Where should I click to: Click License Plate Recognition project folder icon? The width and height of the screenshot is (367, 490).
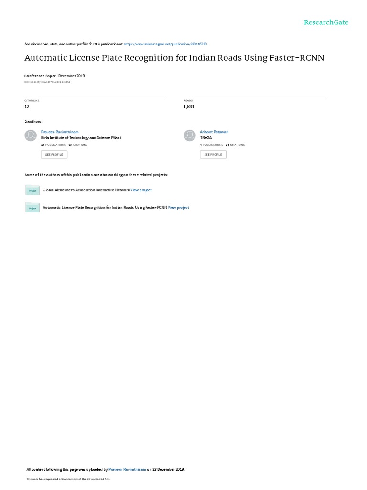(x=32, y=207)
